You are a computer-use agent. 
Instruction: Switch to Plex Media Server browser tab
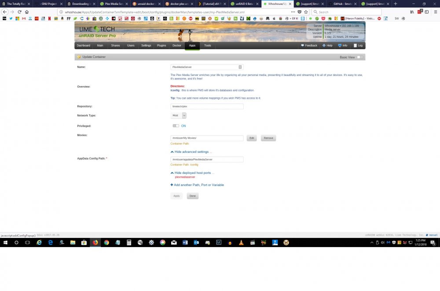[114, 4]
